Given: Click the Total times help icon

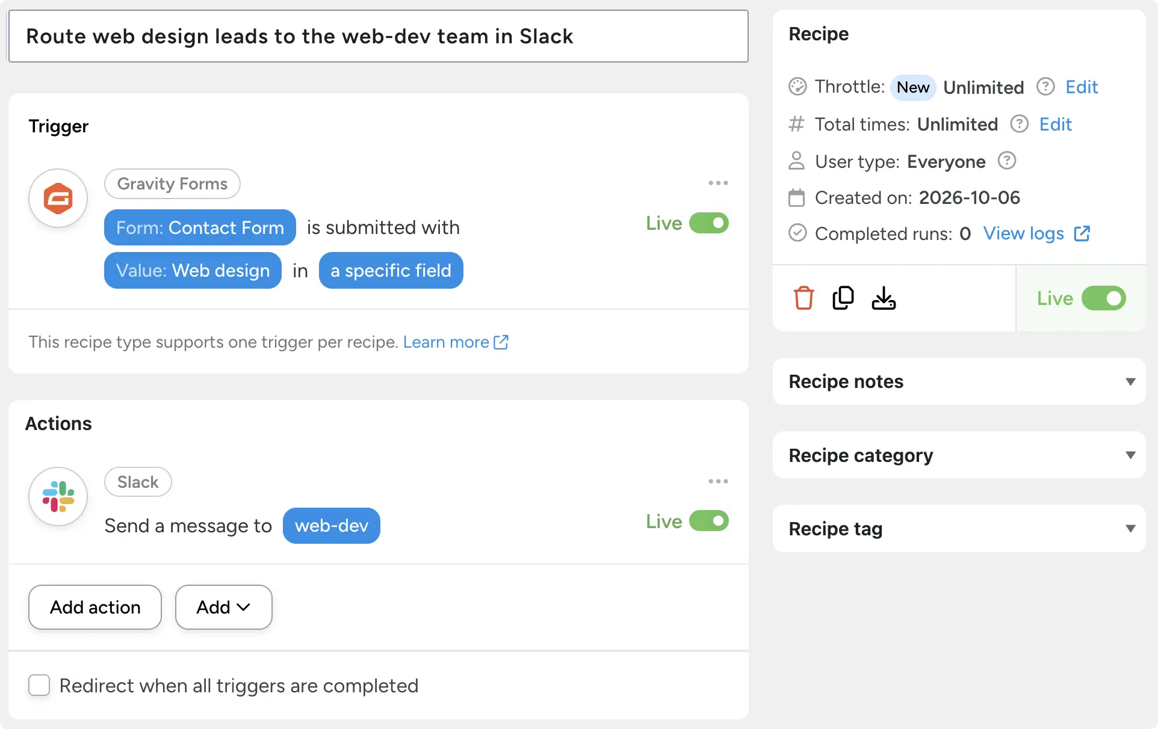Looking at the screenshot, I should coord(1019,124).
